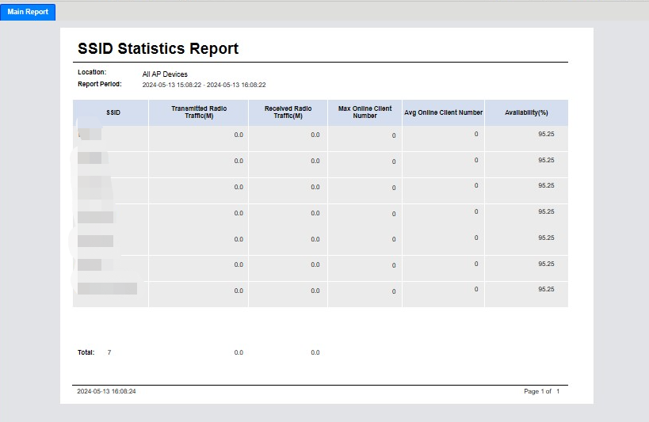
Task: Select the total SSID count of 7
Action: pyautogui.click(x=109, y=352)
